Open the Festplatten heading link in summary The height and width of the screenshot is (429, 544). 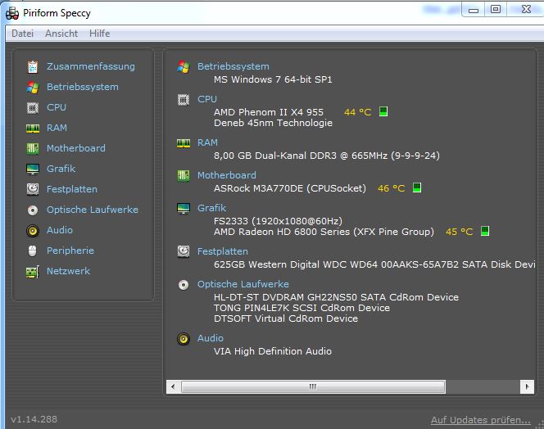[223, 251]
